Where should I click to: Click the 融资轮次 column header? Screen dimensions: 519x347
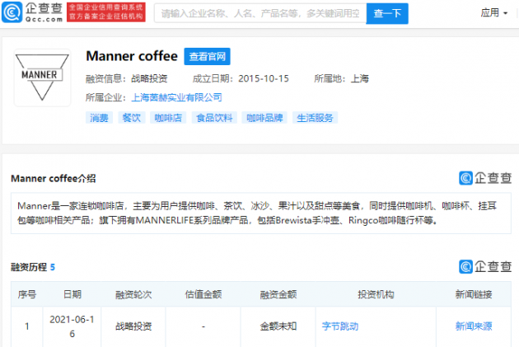coord(133,294)
